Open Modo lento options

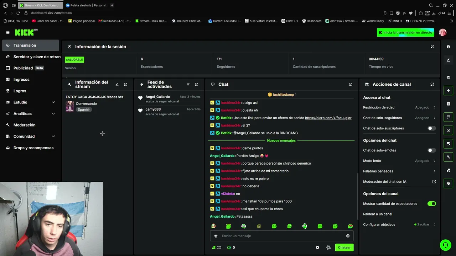click(x=399, y=161)
